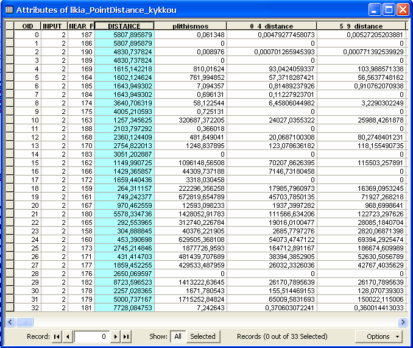Click plithismos cell 1877726,9593

(191, 248)
